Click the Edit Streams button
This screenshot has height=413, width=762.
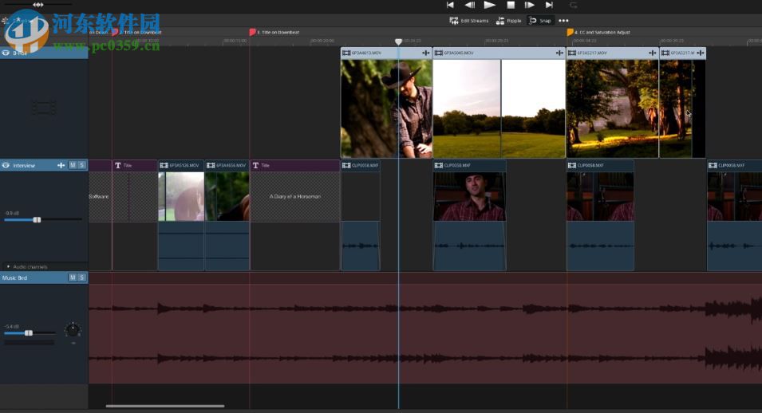(x=469, y=21)
